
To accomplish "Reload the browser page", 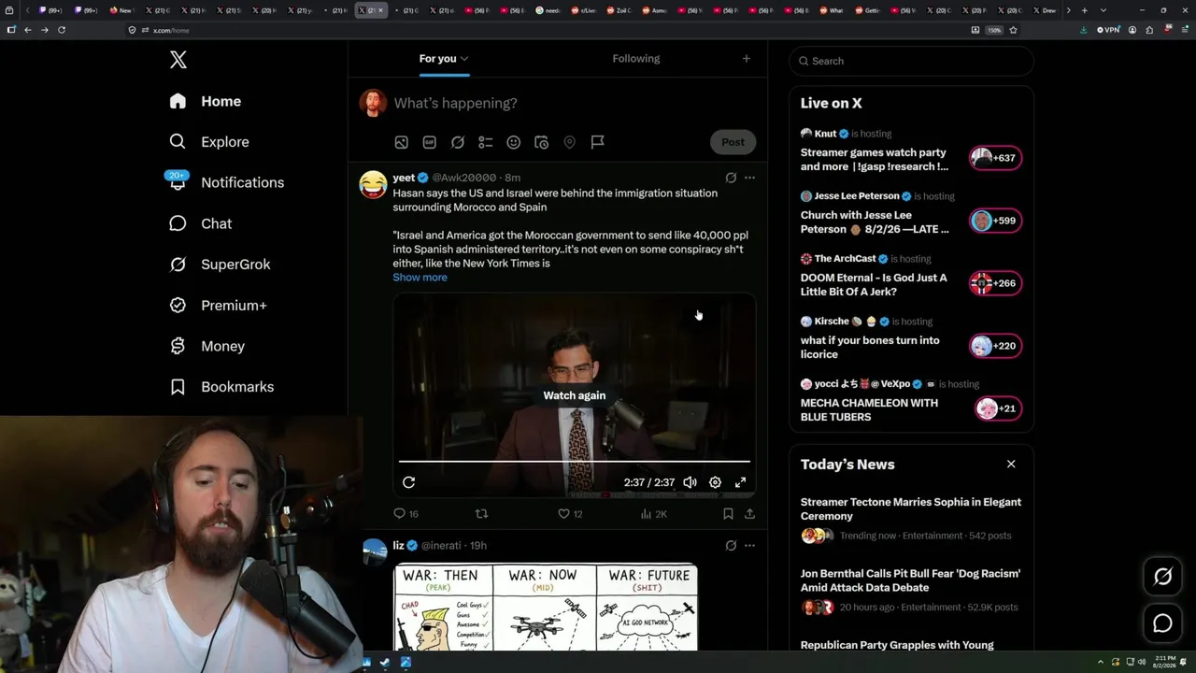I will coord(62,30).
